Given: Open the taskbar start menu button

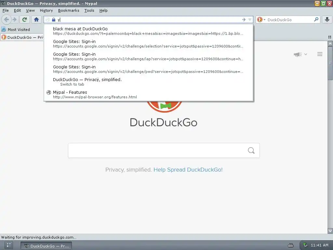Looking at the screenshot, I should click(9, 245).
